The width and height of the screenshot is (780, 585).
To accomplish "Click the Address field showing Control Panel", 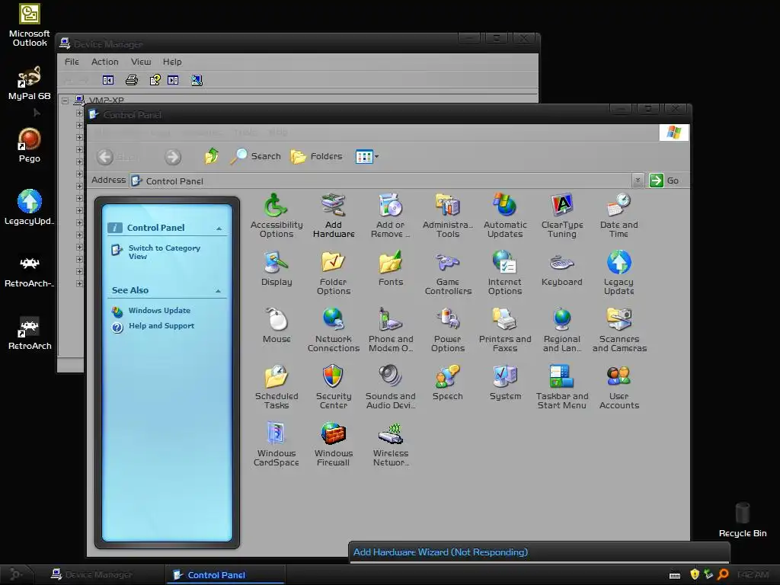I will click(x=381, y=181).
